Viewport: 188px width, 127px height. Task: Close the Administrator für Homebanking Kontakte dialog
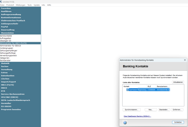point(185,60)
